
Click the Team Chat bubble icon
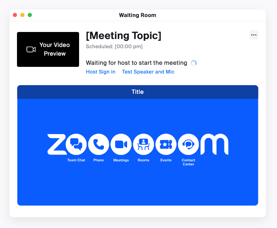pos(76,144)
